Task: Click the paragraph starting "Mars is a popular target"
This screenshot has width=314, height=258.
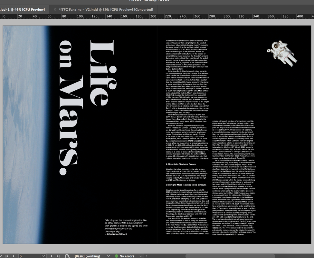Action: coord(187,203)
